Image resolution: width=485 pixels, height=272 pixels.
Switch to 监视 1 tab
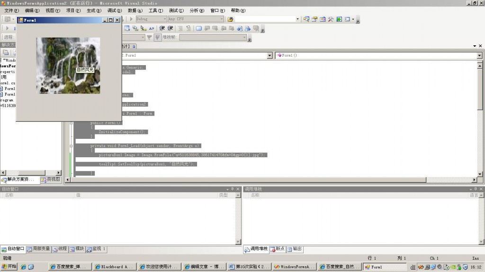[x=96, y=249]
